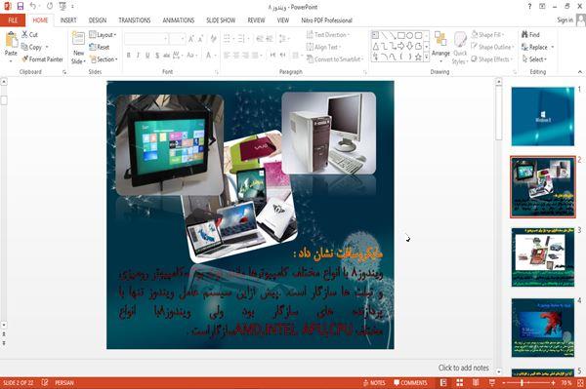Expand the Shapes gallery with the More arrow

coord(426,58)
